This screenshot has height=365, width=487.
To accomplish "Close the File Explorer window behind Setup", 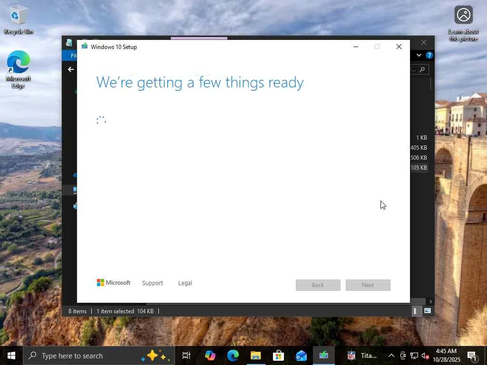I will point(424,42).
